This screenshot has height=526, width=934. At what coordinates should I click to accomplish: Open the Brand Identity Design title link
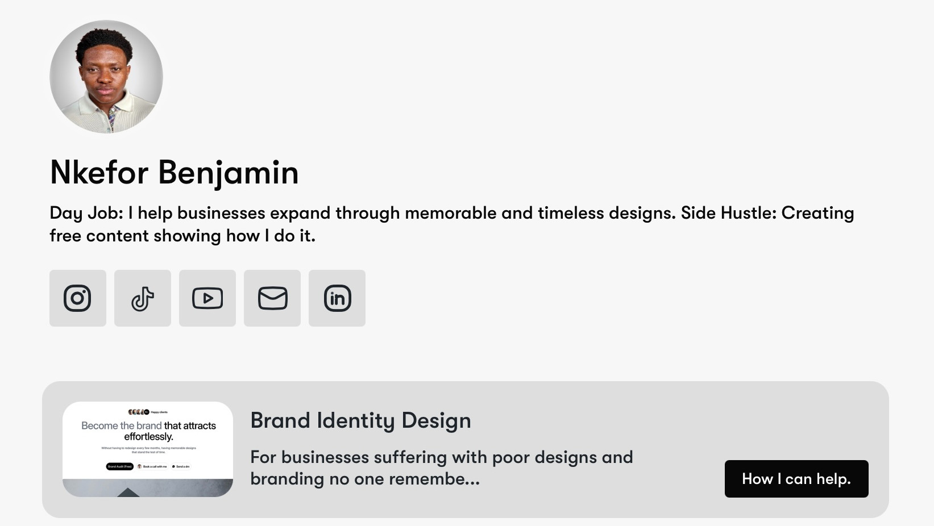[360, 421]
